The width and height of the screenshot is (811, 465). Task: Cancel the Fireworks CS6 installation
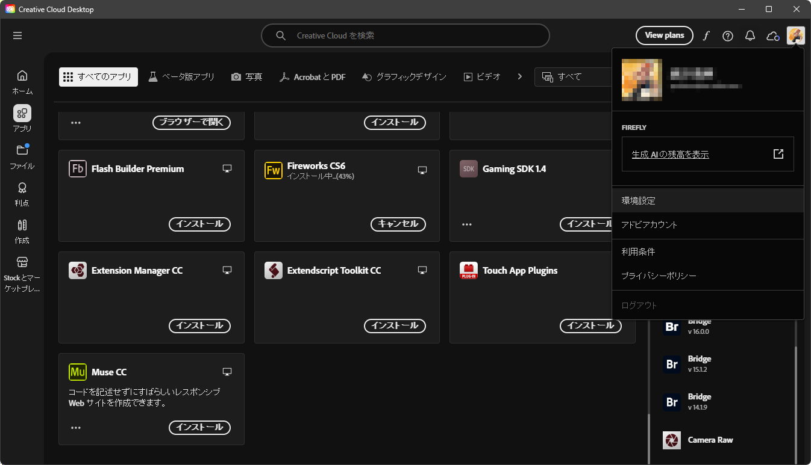click(398, 224)
